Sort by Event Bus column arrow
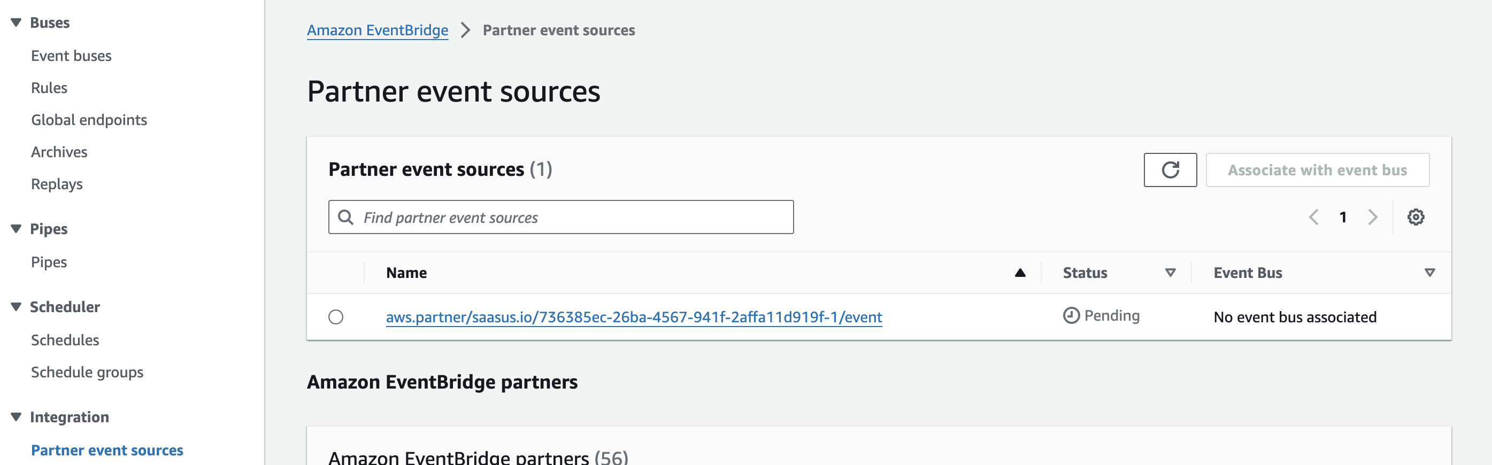This screenshot has width=1492, height=465. [1429, 273]
